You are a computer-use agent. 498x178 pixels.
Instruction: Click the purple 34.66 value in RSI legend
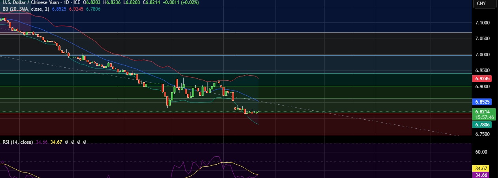[x=42, y=142]
